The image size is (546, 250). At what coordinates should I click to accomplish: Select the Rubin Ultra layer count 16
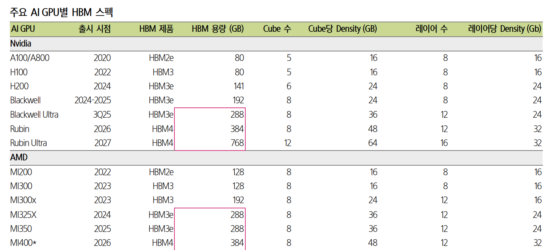pyautogui.click(x=444, y=143)
